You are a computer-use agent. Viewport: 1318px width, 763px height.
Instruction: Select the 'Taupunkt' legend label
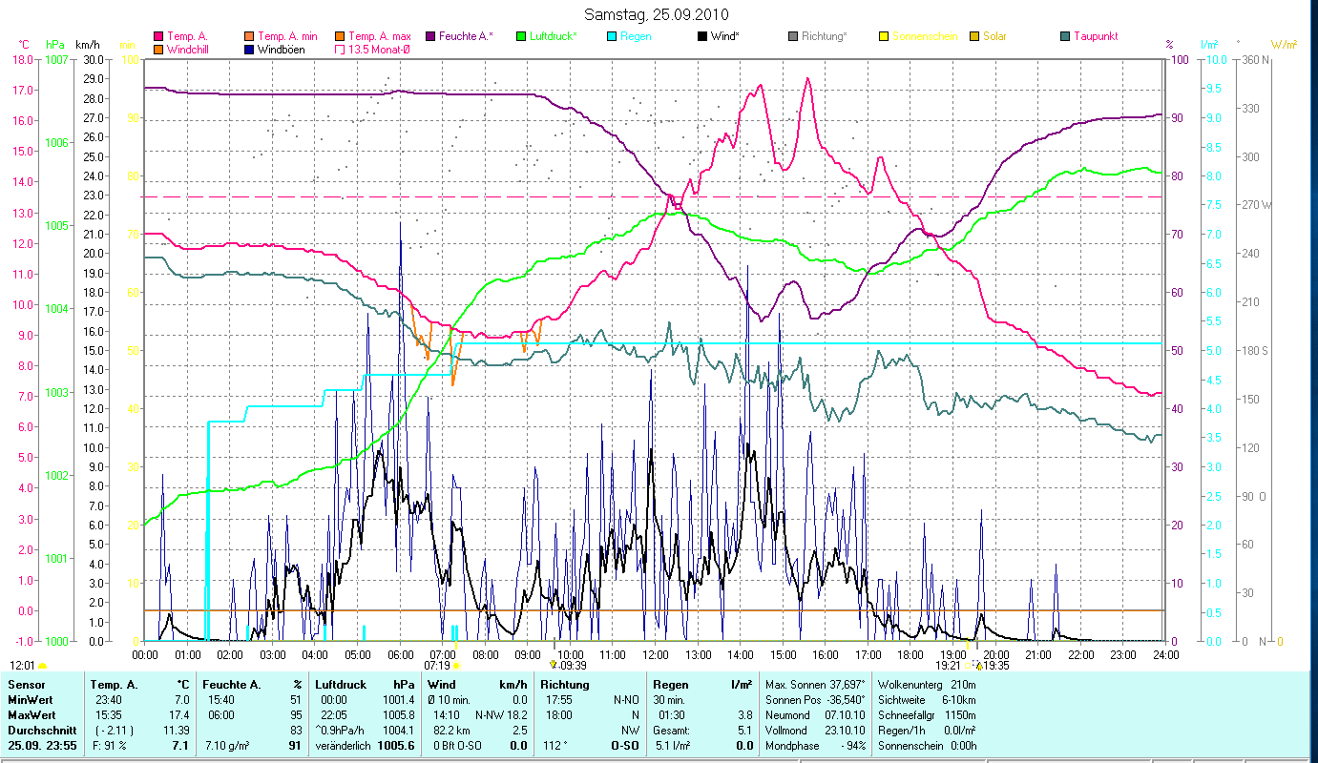pyautogui.click(x=1096, y=36)
